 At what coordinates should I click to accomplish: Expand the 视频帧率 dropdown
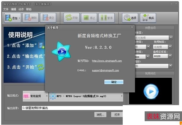click(x=170, y=47)
